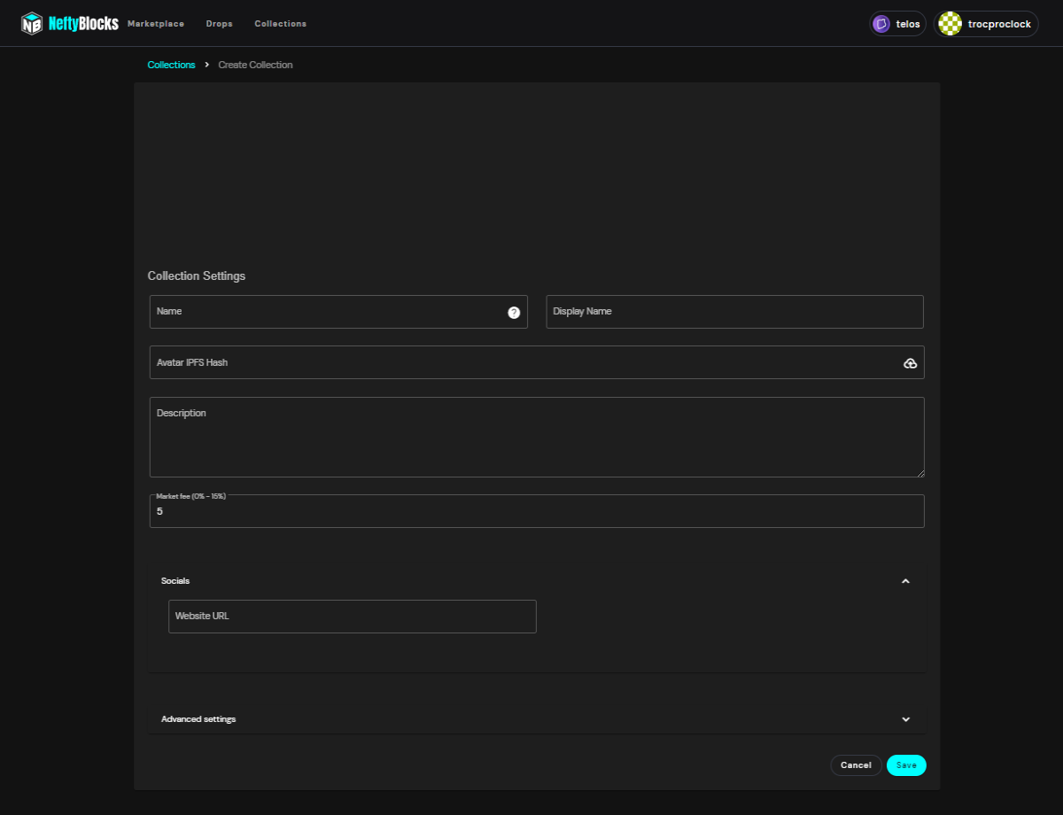Image resolution: width=1063 pixels, height=815 pixels.
Task: Open the Drops menu item
Action: coord(219,24)
